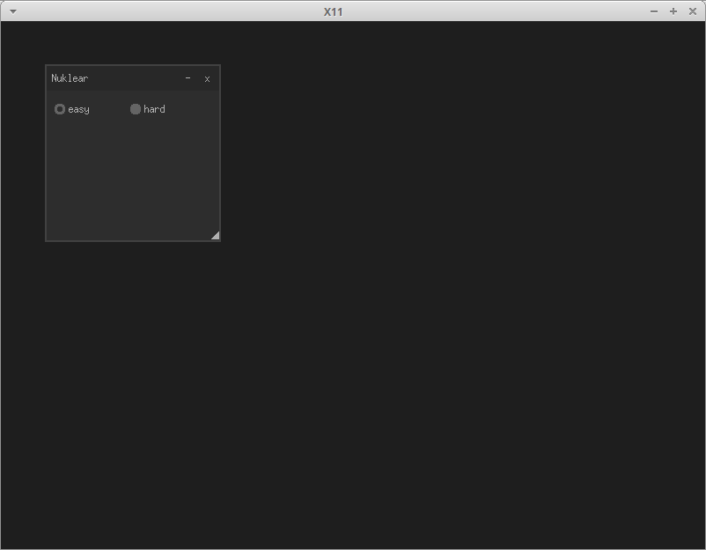
Task: Click the Nuklear window title text
Action: (70, 78)
